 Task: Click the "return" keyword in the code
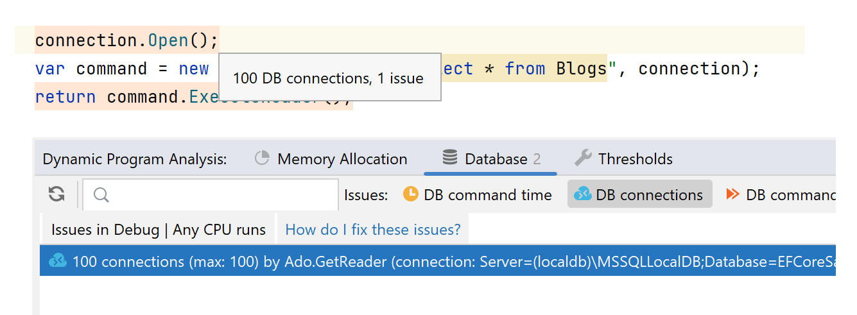(65, 97)
